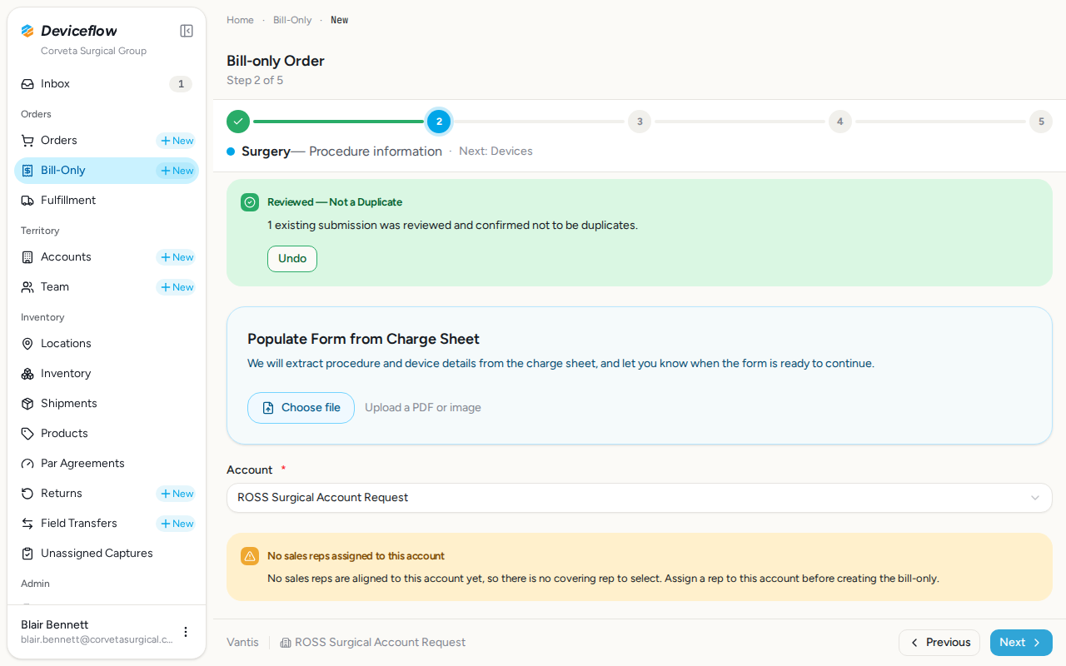
Task: Create new order via Orders New badge
Action: [x=177, y=141]
